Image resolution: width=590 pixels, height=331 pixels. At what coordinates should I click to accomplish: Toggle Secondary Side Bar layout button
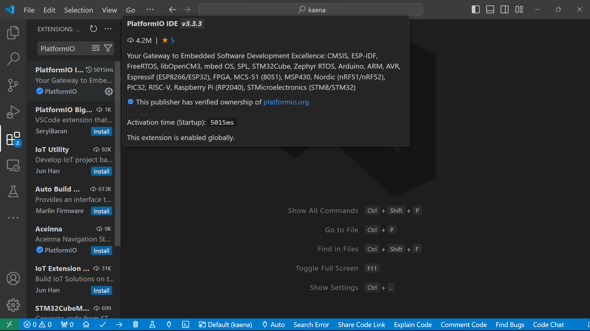pyautogui.click(x=504, y=10)
